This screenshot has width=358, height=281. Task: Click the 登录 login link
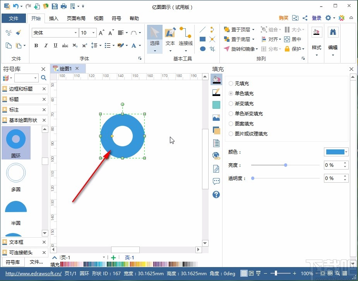tap(317, 18)
